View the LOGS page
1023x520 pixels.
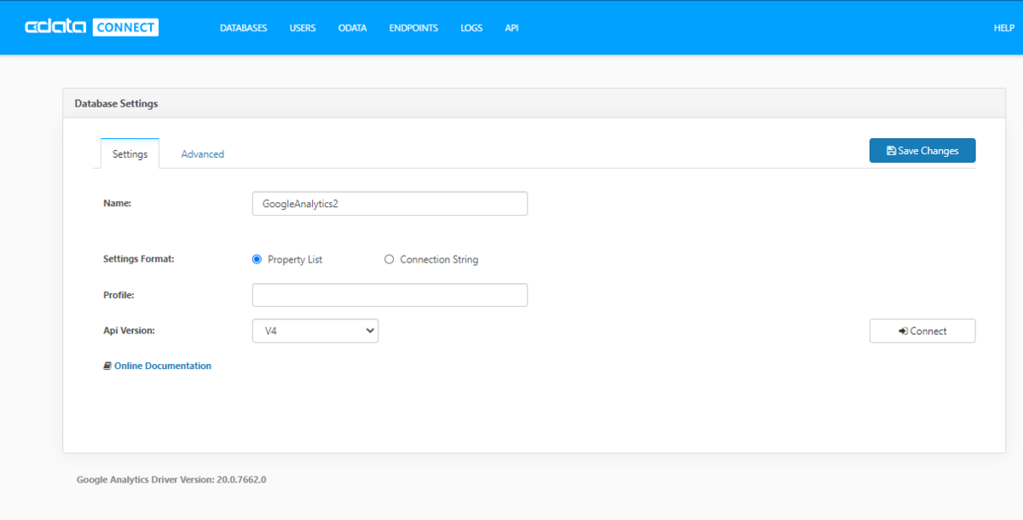click(x=471, y=28)
